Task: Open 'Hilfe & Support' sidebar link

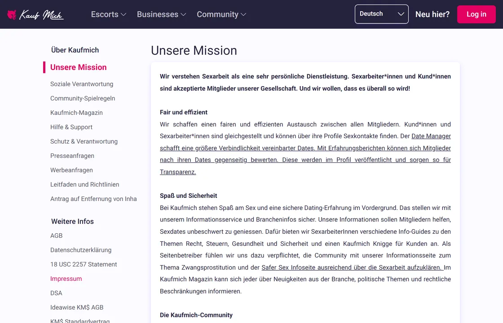Action: click(x=71, y=127)
